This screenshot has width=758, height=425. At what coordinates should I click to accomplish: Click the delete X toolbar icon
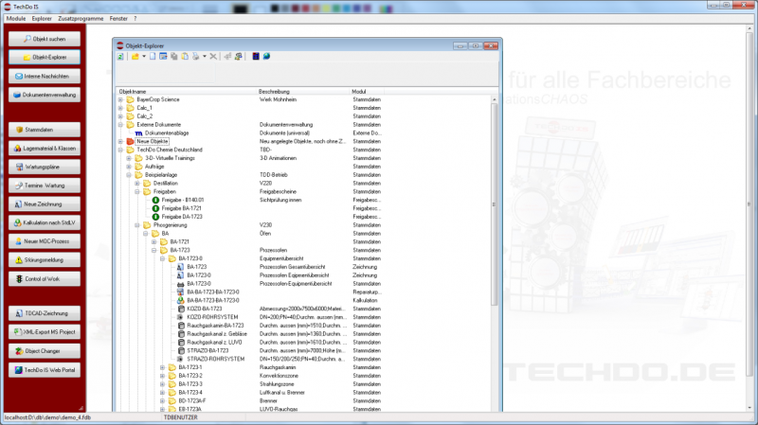pos(214,57)
